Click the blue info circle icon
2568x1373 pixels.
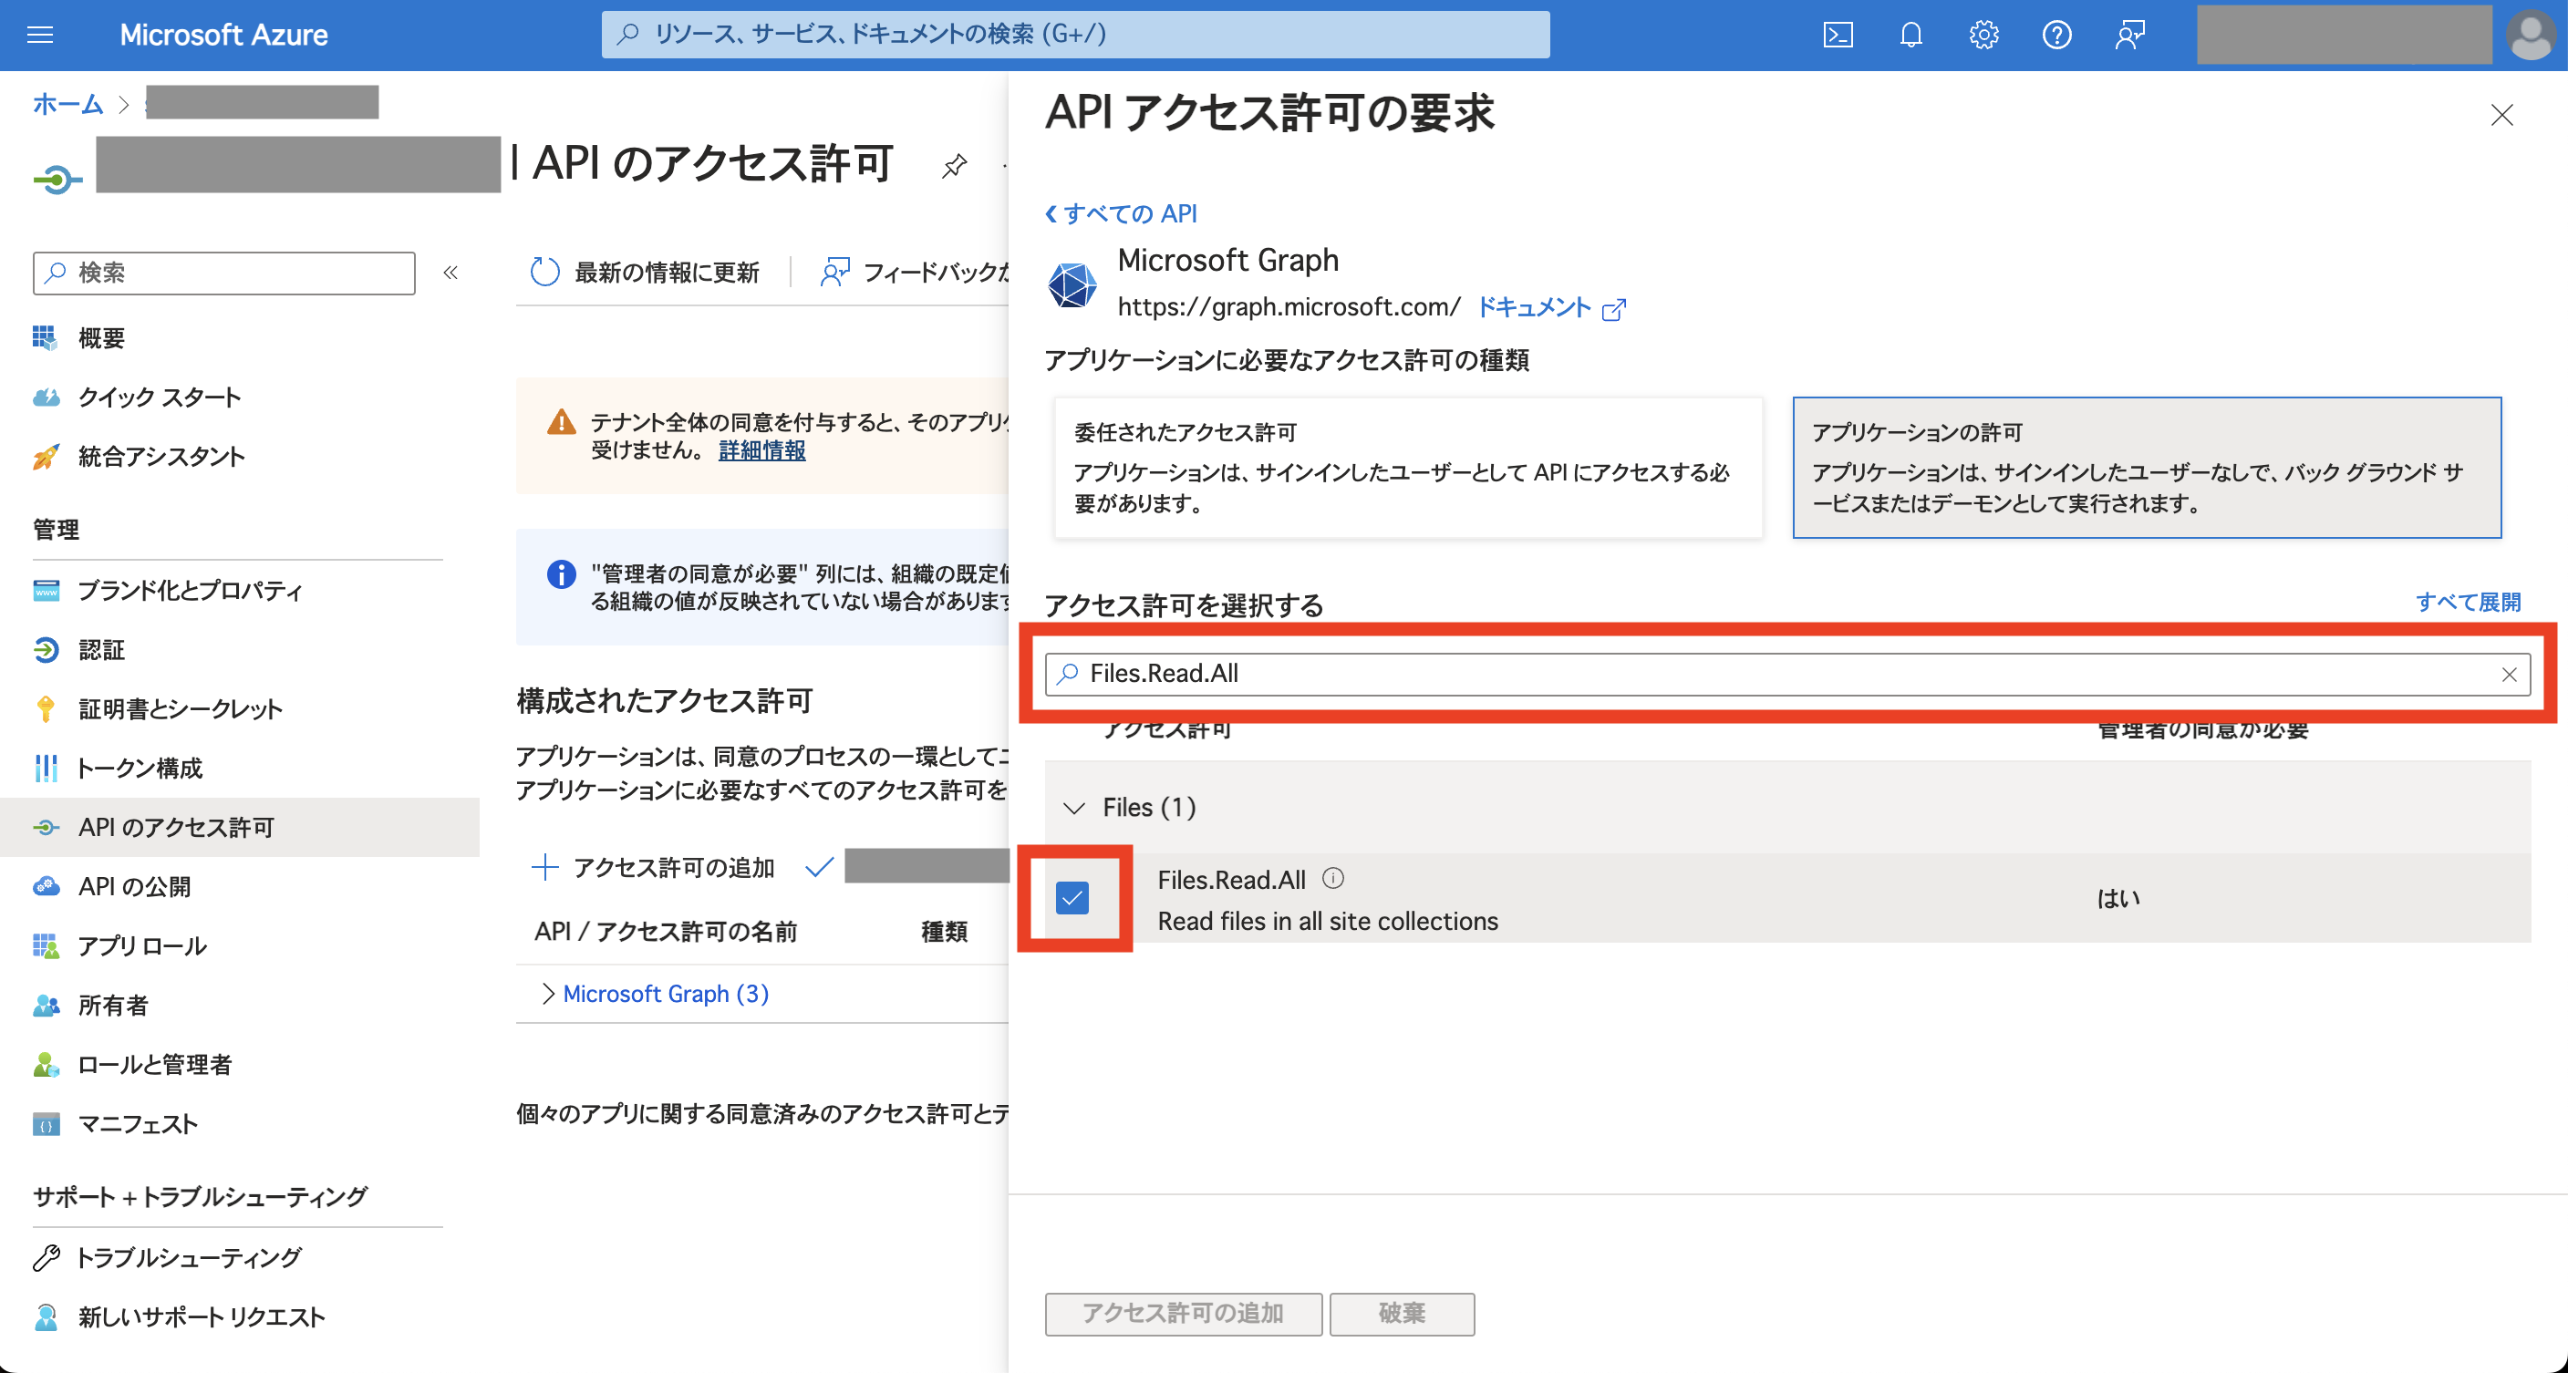point(561,574)
